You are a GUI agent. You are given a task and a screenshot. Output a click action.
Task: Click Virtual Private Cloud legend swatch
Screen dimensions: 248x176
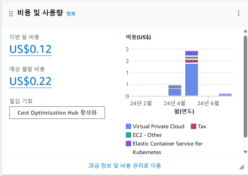tap(129, 126)
